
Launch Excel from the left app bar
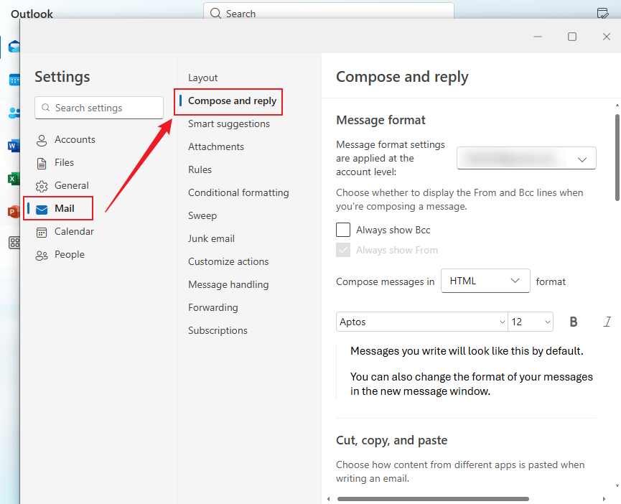[x=13, y=178]
